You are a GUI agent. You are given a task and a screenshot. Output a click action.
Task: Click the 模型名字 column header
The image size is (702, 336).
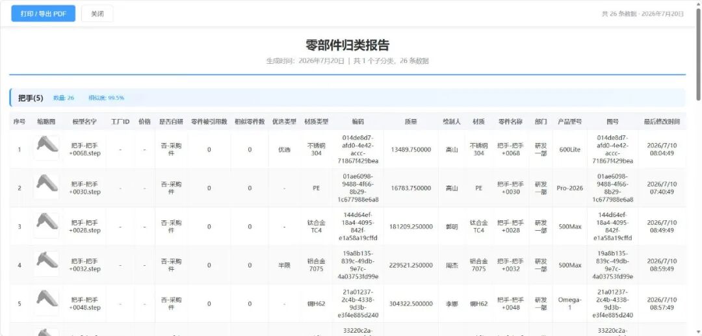coord(84,122)
